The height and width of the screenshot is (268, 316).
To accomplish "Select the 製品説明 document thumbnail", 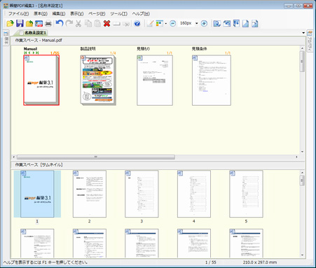I will click(98, 80).
